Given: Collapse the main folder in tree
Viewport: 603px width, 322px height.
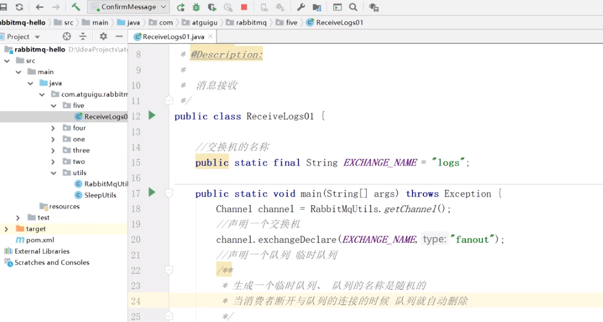Looking at the screenshot, I should point(18,72).
